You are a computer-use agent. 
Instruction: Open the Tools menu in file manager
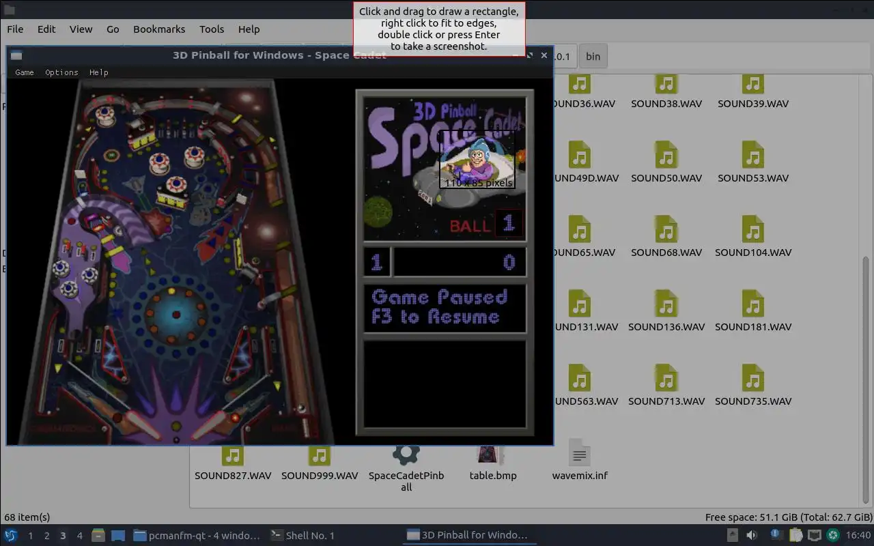[212, 29]
